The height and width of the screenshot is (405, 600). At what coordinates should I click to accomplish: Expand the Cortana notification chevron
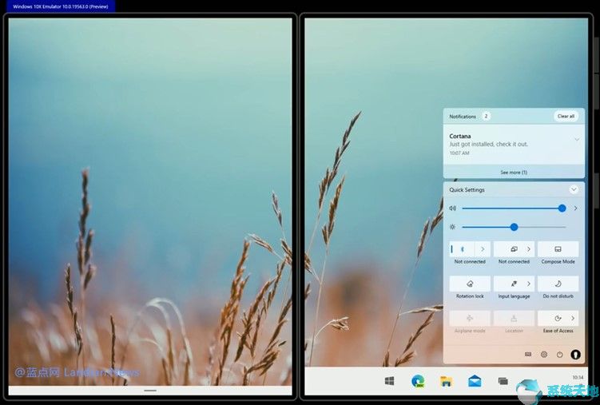coord(577,139)
